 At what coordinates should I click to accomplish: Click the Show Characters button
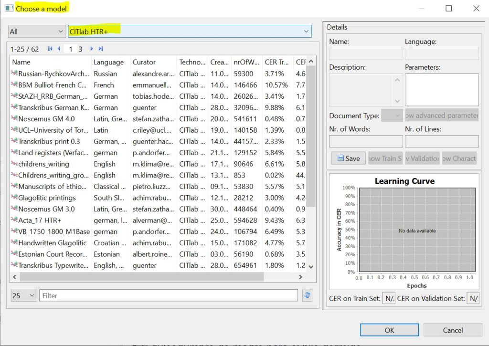(459, 158)
